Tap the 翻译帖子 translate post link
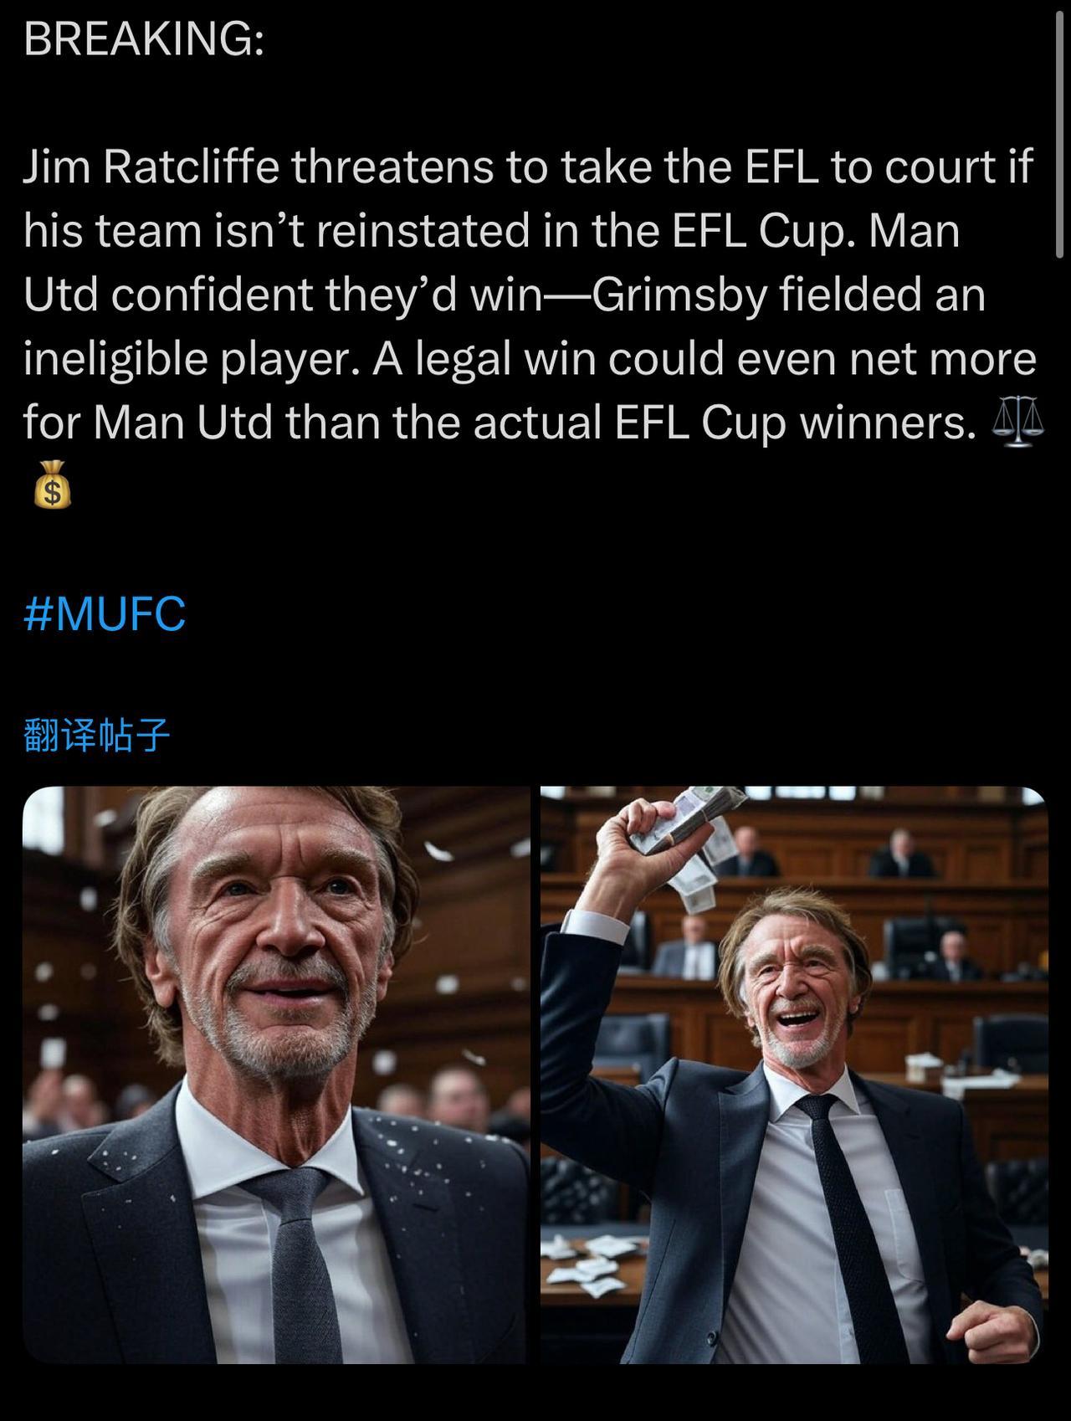Image resolution: width=1071 pixels, height=1421 pixels. 97,736
